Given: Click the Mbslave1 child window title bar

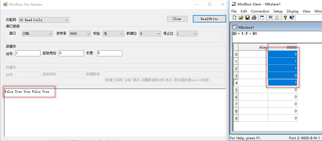Looking at the screenshot, I should pos(276,27).
